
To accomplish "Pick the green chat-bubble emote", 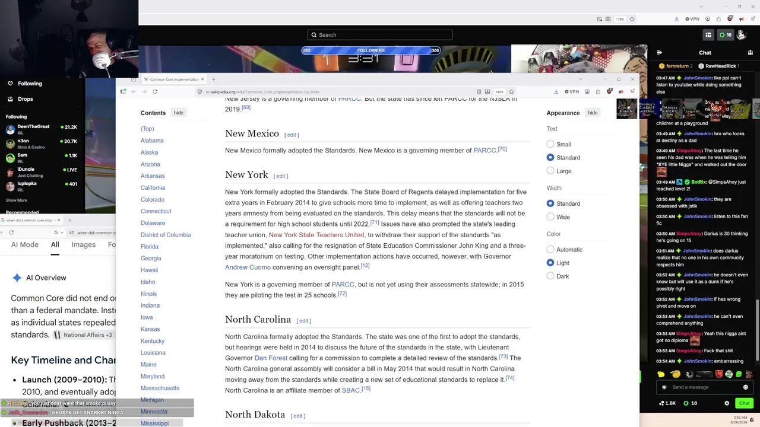I will [739, 374].
